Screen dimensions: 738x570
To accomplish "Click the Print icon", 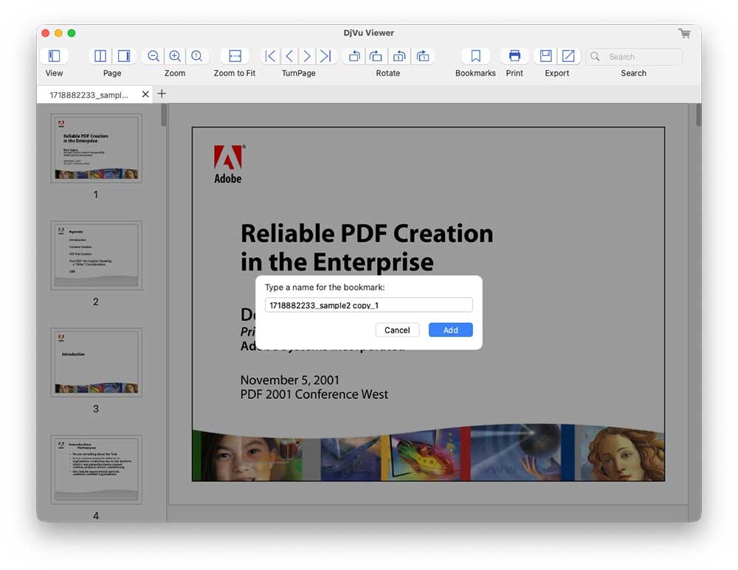I will coord(514,57).
